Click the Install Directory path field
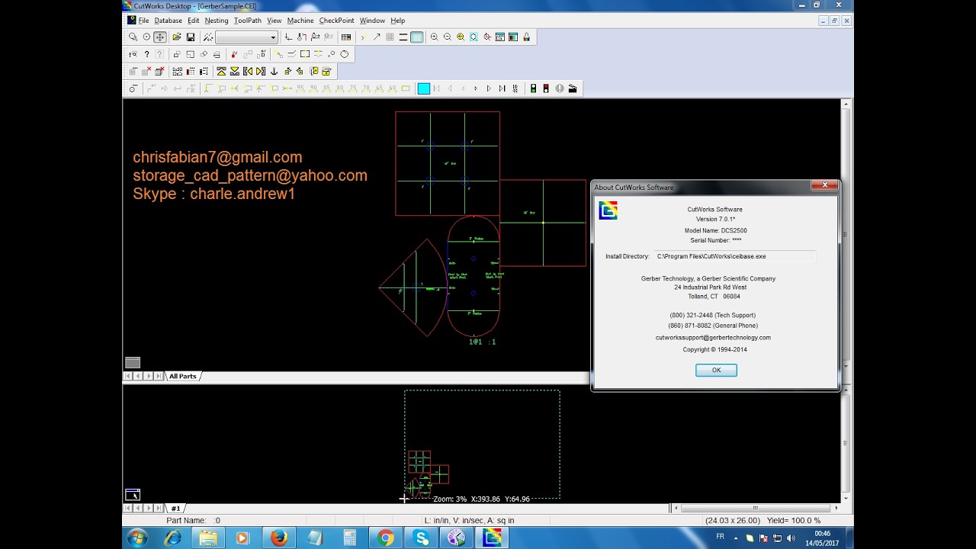976x549 pixels. pyautogui.click(x=734, y=256)
